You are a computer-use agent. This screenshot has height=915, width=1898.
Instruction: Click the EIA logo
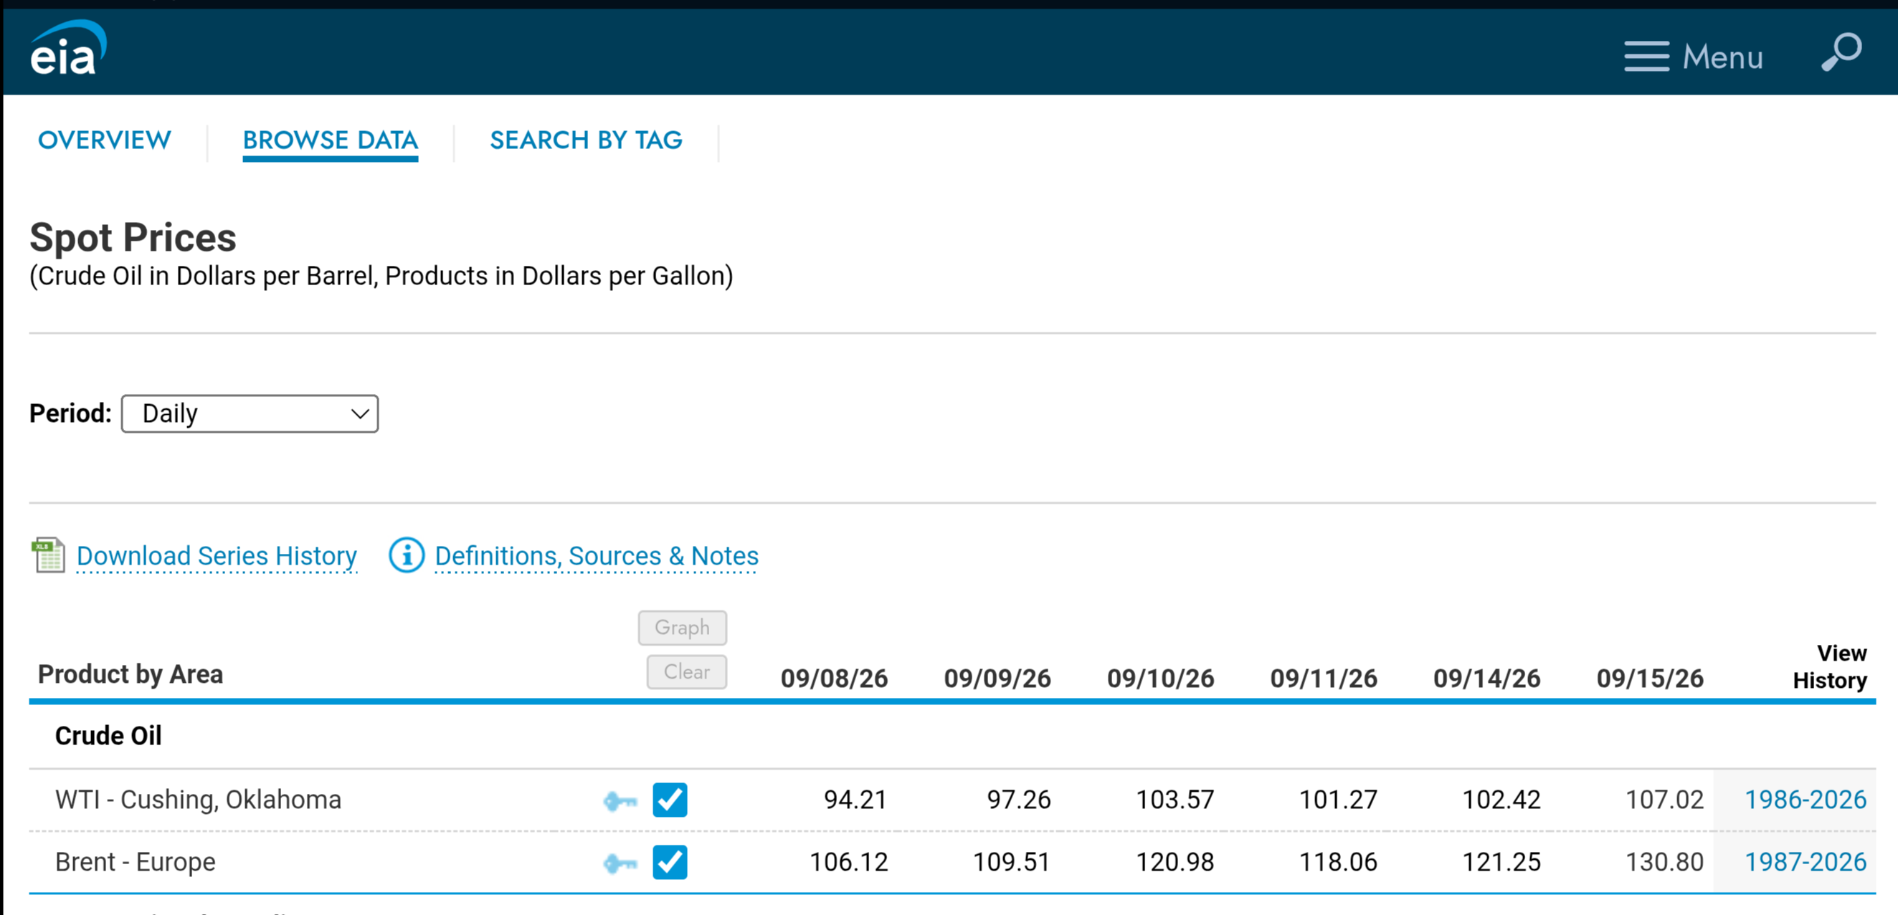point(68,48)
